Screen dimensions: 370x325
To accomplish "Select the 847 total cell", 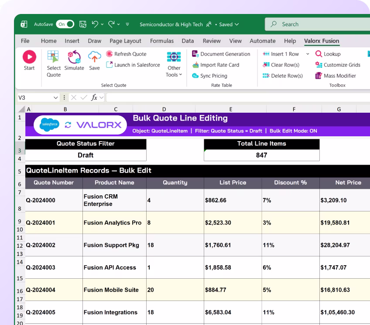I will (262, 155).
